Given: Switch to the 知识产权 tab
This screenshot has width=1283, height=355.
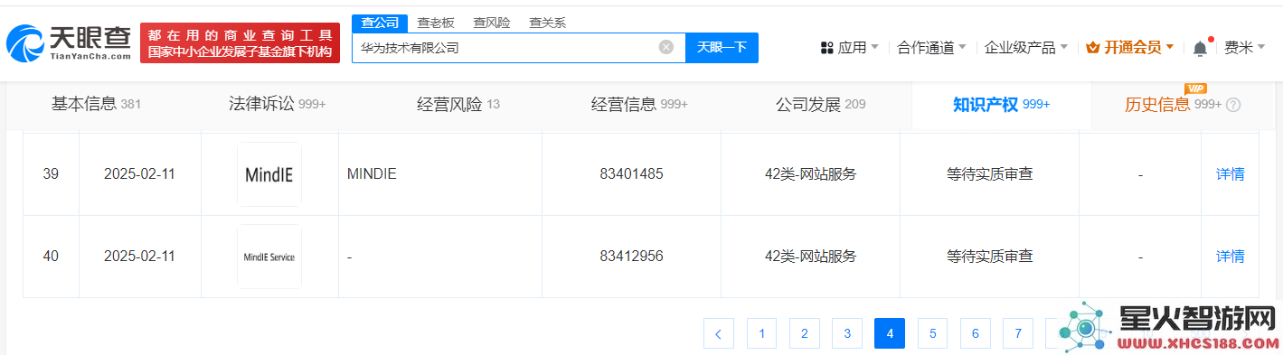Looking at the screenshot, I should coord(1001,104).
